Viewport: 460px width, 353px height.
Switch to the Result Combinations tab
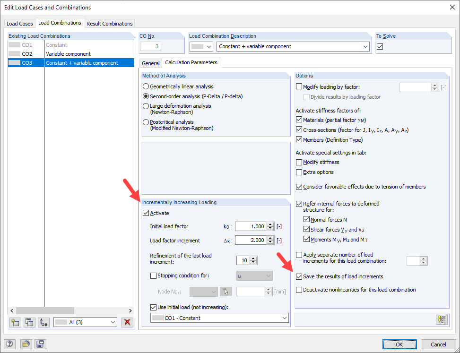(x=109, y=23)
